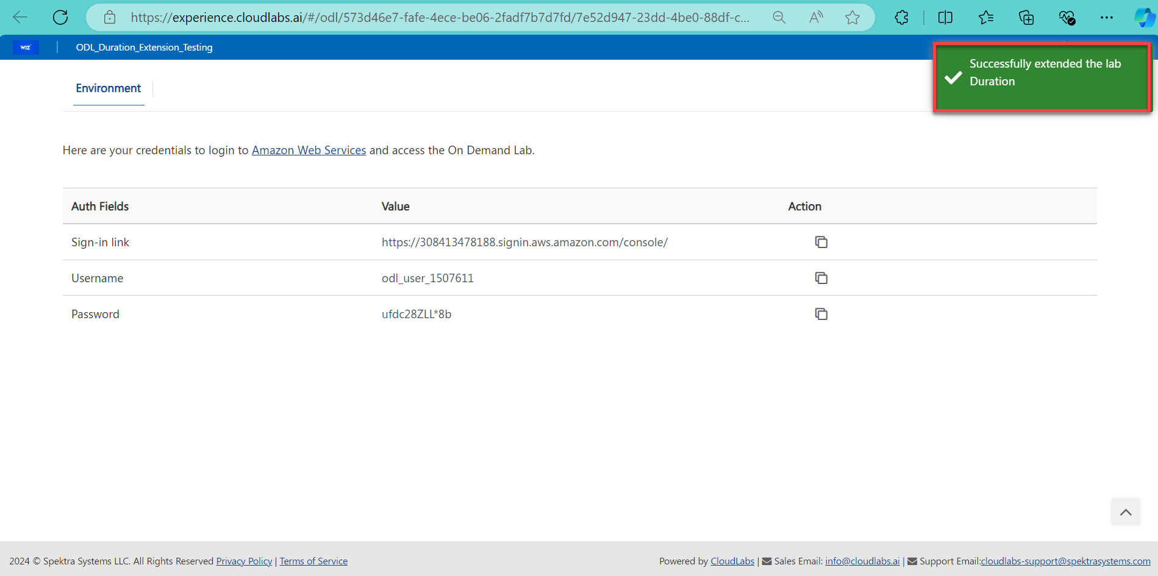Click the Password row label
Image resolution: width=1158 pixels, height=576 pixels.
point(95,314)
